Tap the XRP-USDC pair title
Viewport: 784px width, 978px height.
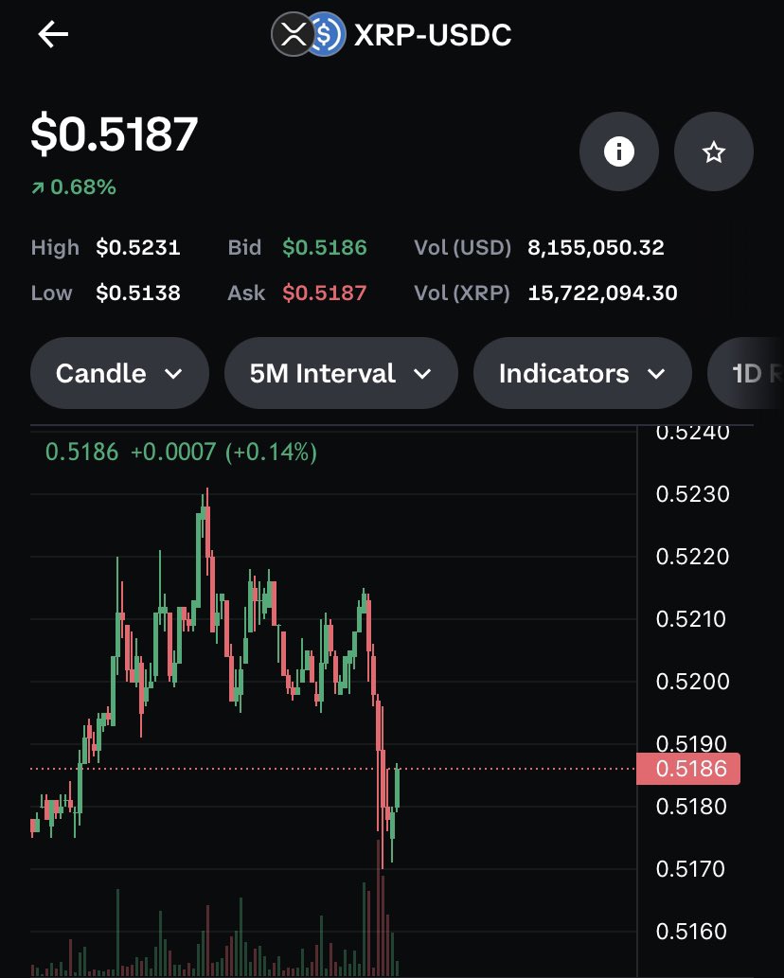click(433, 35)
